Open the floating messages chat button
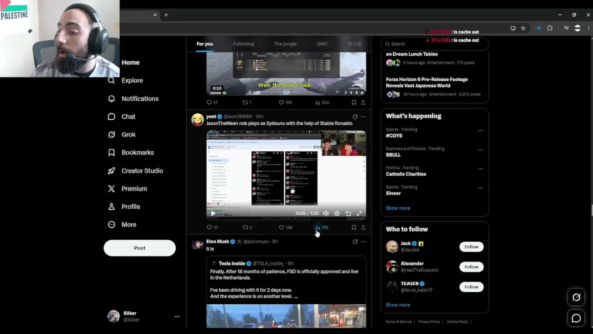Screen dimensions: 593x334 [576, 318]
